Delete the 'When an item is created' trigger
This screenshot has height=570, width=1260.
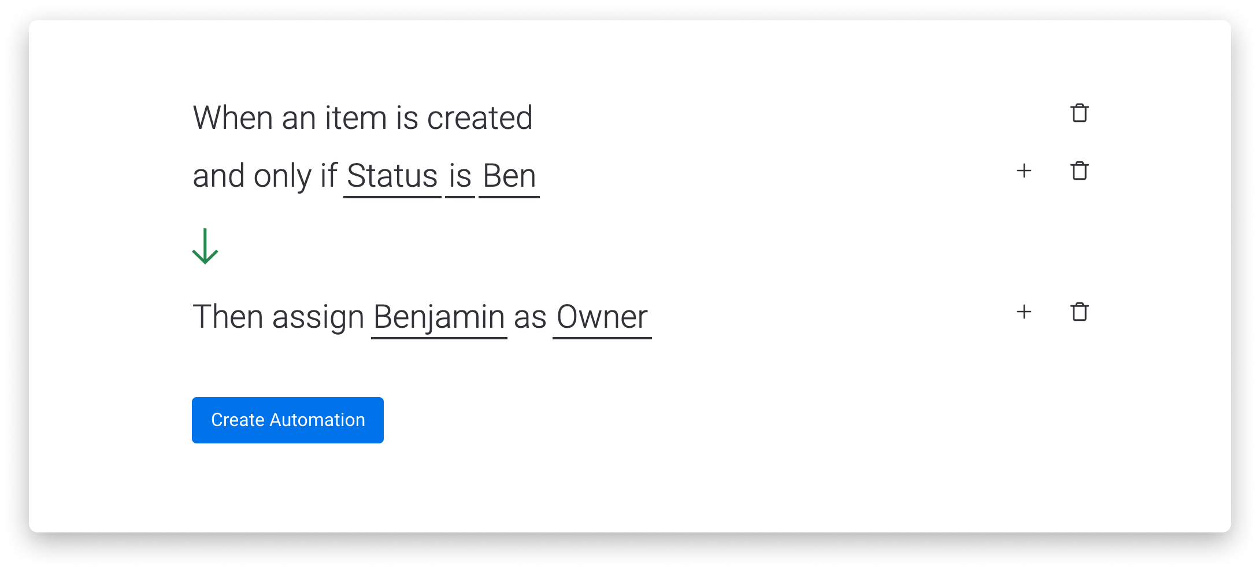click(1079, 113)
